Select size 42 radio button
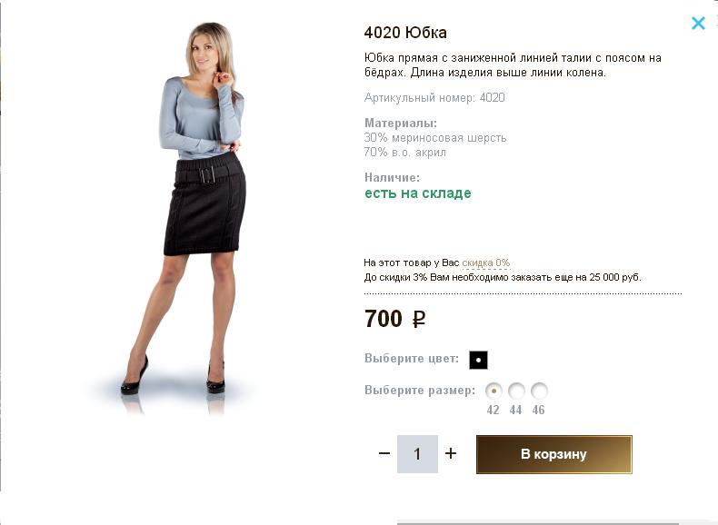This screenshot has height=525, width=718. pos(494,391)
